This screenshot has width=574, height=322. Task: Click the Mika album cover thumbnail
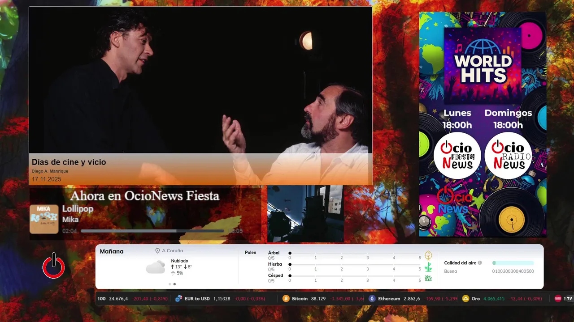click(44, 219)
